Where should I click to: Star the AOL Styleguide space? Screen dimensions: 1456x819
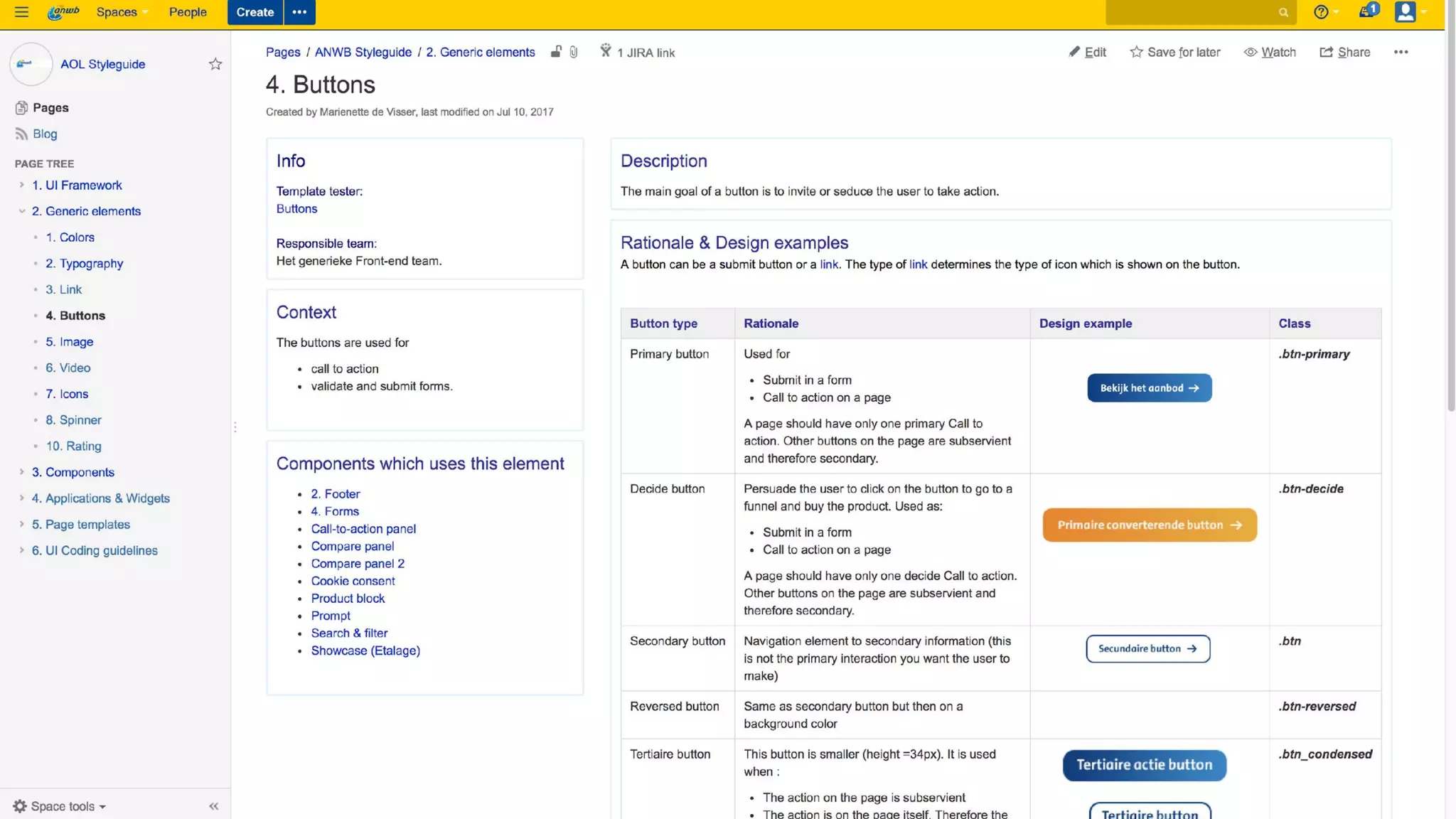(x=215, y=64)
